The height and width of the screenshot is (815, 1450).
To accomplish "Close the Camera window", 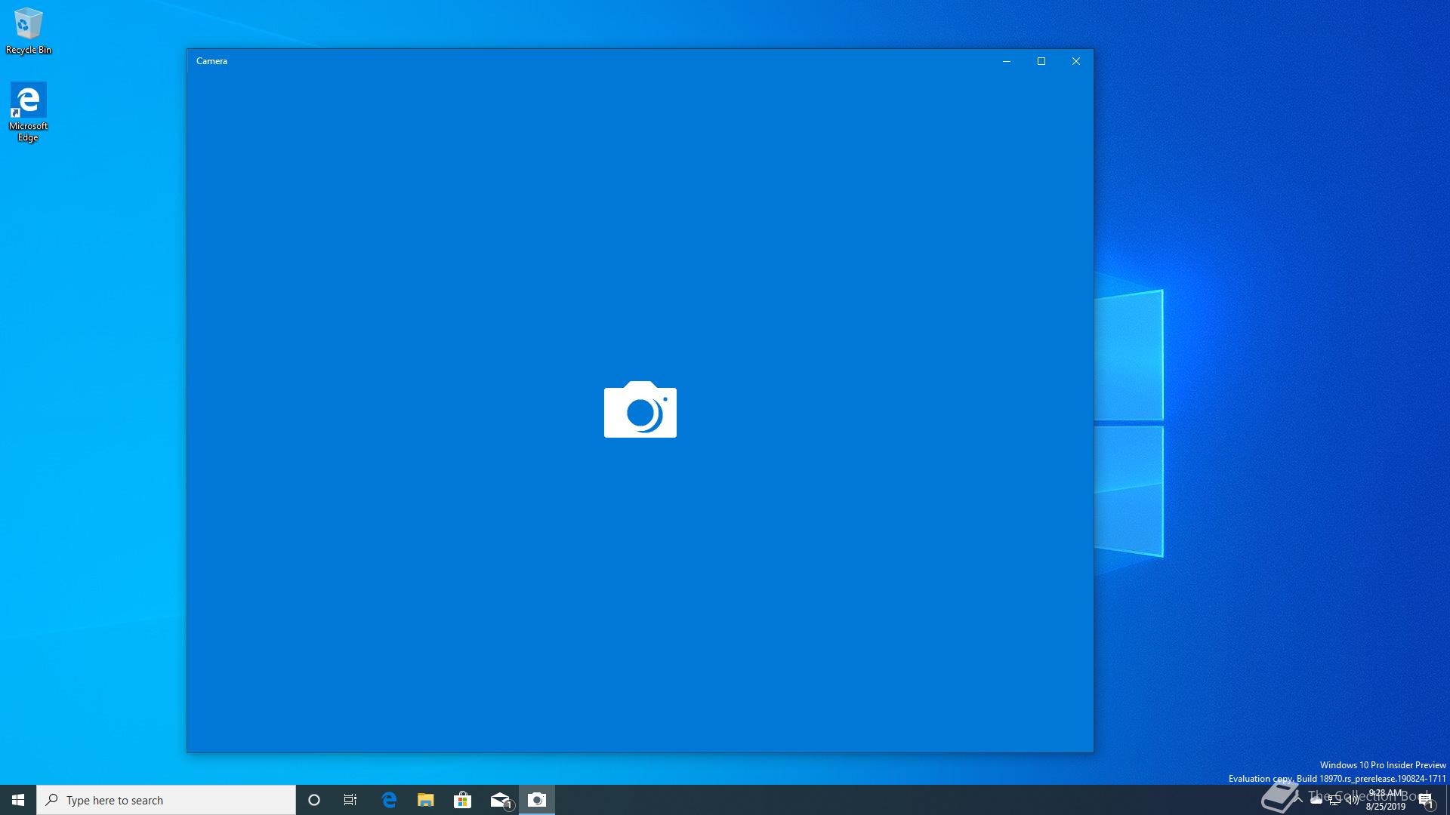I will coord(1075,61).
